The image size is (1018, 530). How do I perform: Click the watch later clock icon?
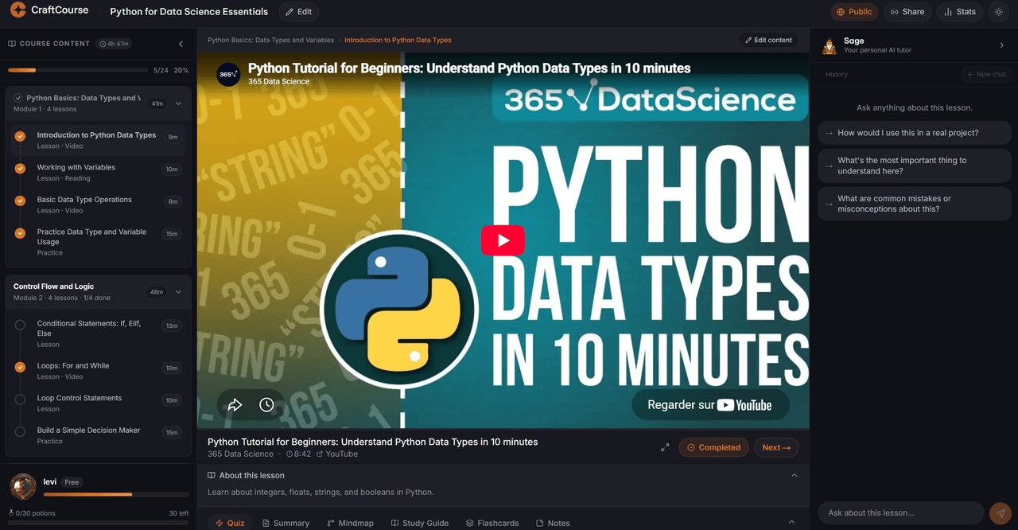point(266,405)
